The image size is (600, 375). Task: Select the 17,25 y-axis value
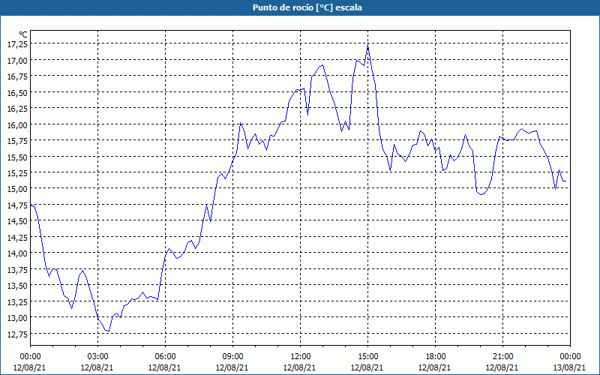17,44
